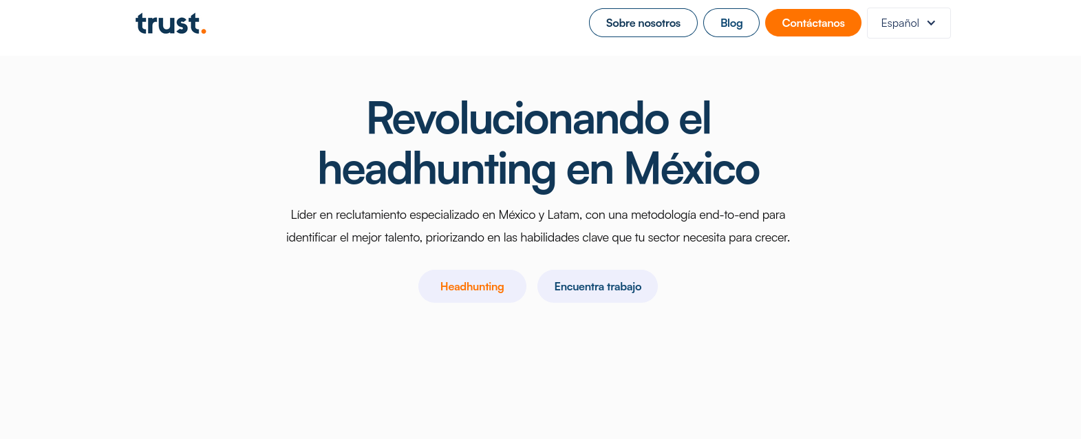
Task: Select the Headhunting pill button
Action: [x=472, y=286]
